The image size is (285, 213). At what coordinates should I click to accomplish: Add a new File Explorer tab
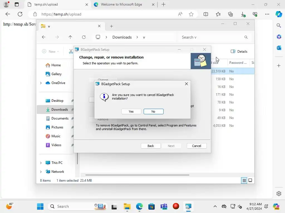tap(111, 26)
